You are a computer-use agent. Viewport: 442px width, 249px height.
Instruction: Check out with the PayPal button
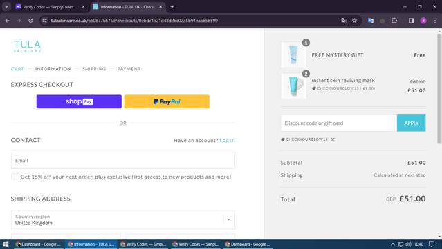coord(167,101)
